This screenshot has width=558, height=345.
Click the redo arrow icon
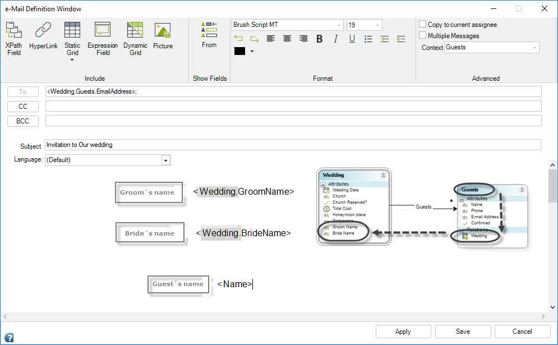[255, 39]
